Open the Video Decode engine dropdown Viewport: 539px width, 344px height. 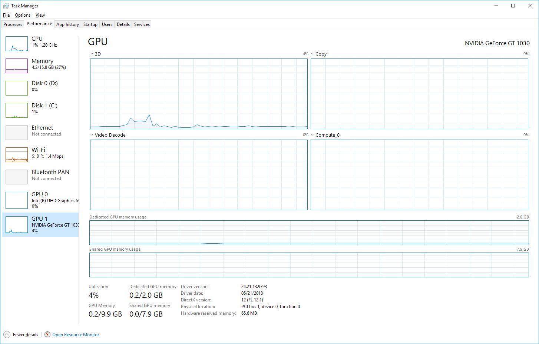(92, 135)
